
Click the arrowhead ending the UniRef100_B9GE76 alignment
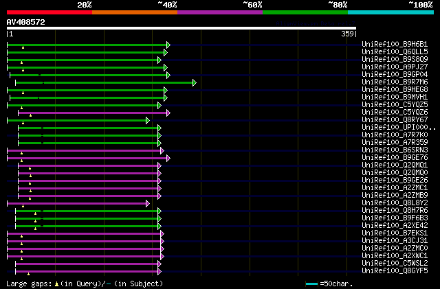pyautogui.click(x=168, y=159)
